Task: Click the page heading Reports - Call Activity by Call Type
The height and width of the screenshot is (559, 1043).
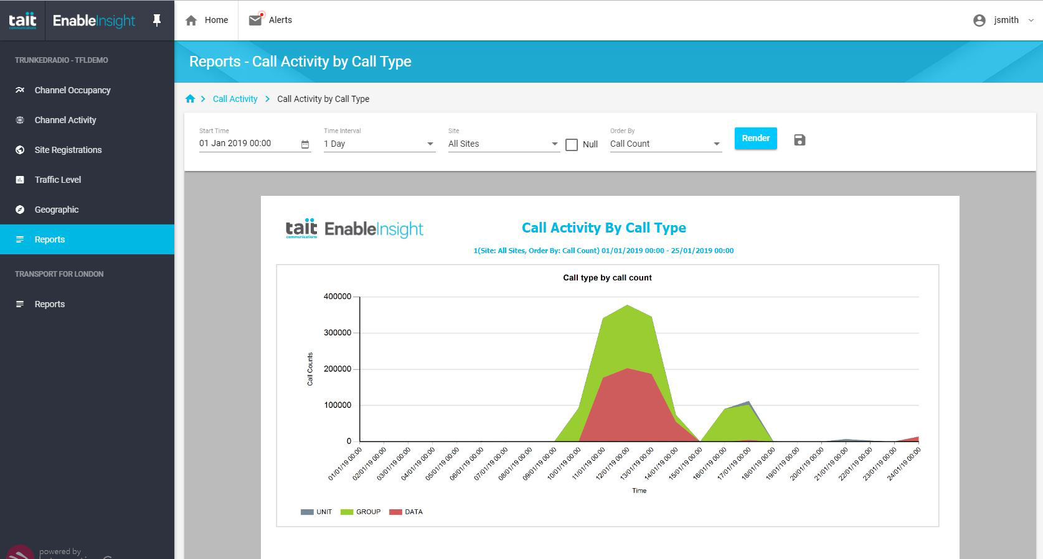Action: point(300,62)
